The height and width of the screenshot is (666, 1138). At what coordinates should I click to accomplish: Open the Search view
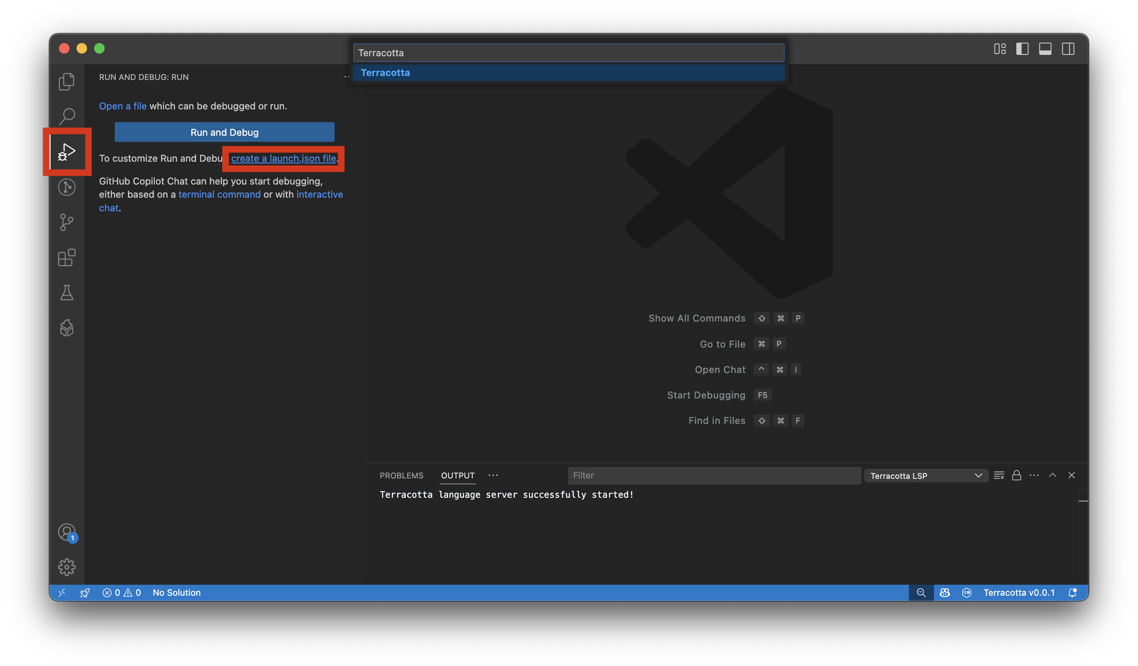66,116
